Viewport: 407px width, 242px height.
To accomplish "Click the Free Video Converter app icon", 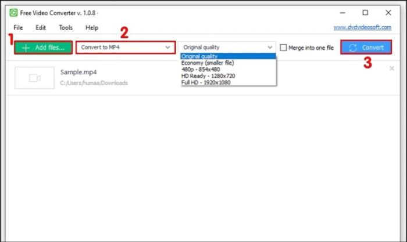I will (x=13, y=13).
